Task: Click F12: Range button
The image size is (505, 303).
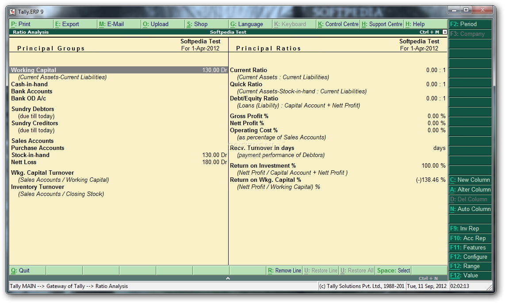Action: [x=470, y=266]
